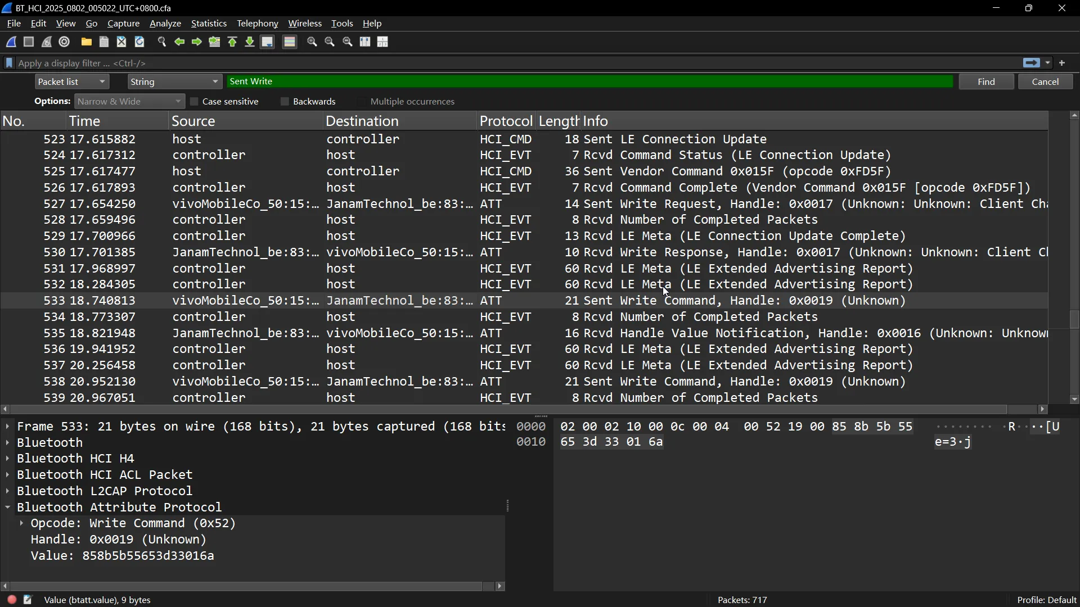This screenshot has height=607, width=1080.
Task: Click the packet list horizontal scrollbar
Action: tap(506, 410)
